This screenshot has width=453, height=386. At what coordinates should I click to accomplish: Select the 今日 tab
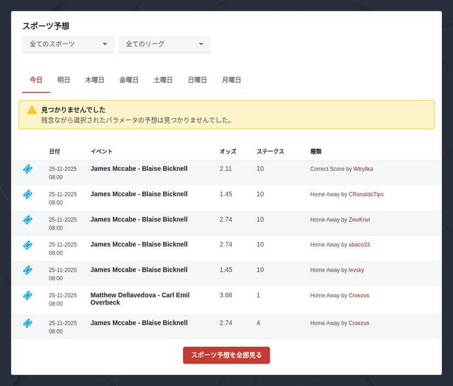coord(36,80)
